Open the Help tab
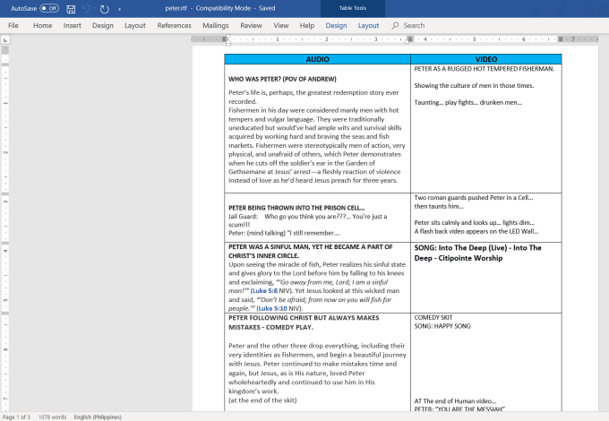 (x=307, y=26)
